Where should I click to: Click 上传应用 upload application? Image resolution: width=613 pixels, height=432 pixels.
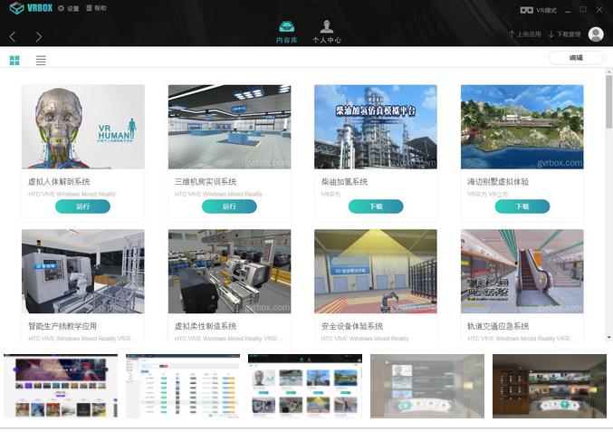point(525,34)
